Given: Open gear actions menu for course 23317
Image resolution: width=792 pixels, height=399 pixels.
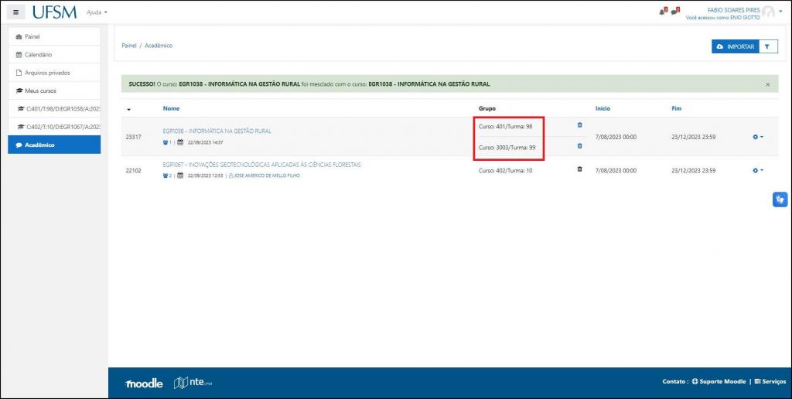Looking at the screenshot, I should [x=758, y=137].
